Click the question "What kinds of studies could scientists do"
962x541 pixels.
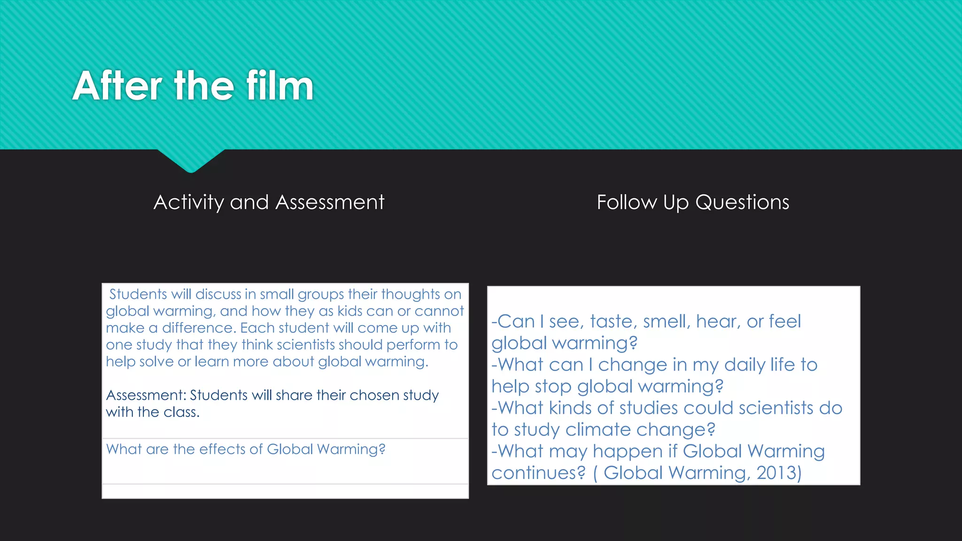pyautogui.click(x=667, y=408)
